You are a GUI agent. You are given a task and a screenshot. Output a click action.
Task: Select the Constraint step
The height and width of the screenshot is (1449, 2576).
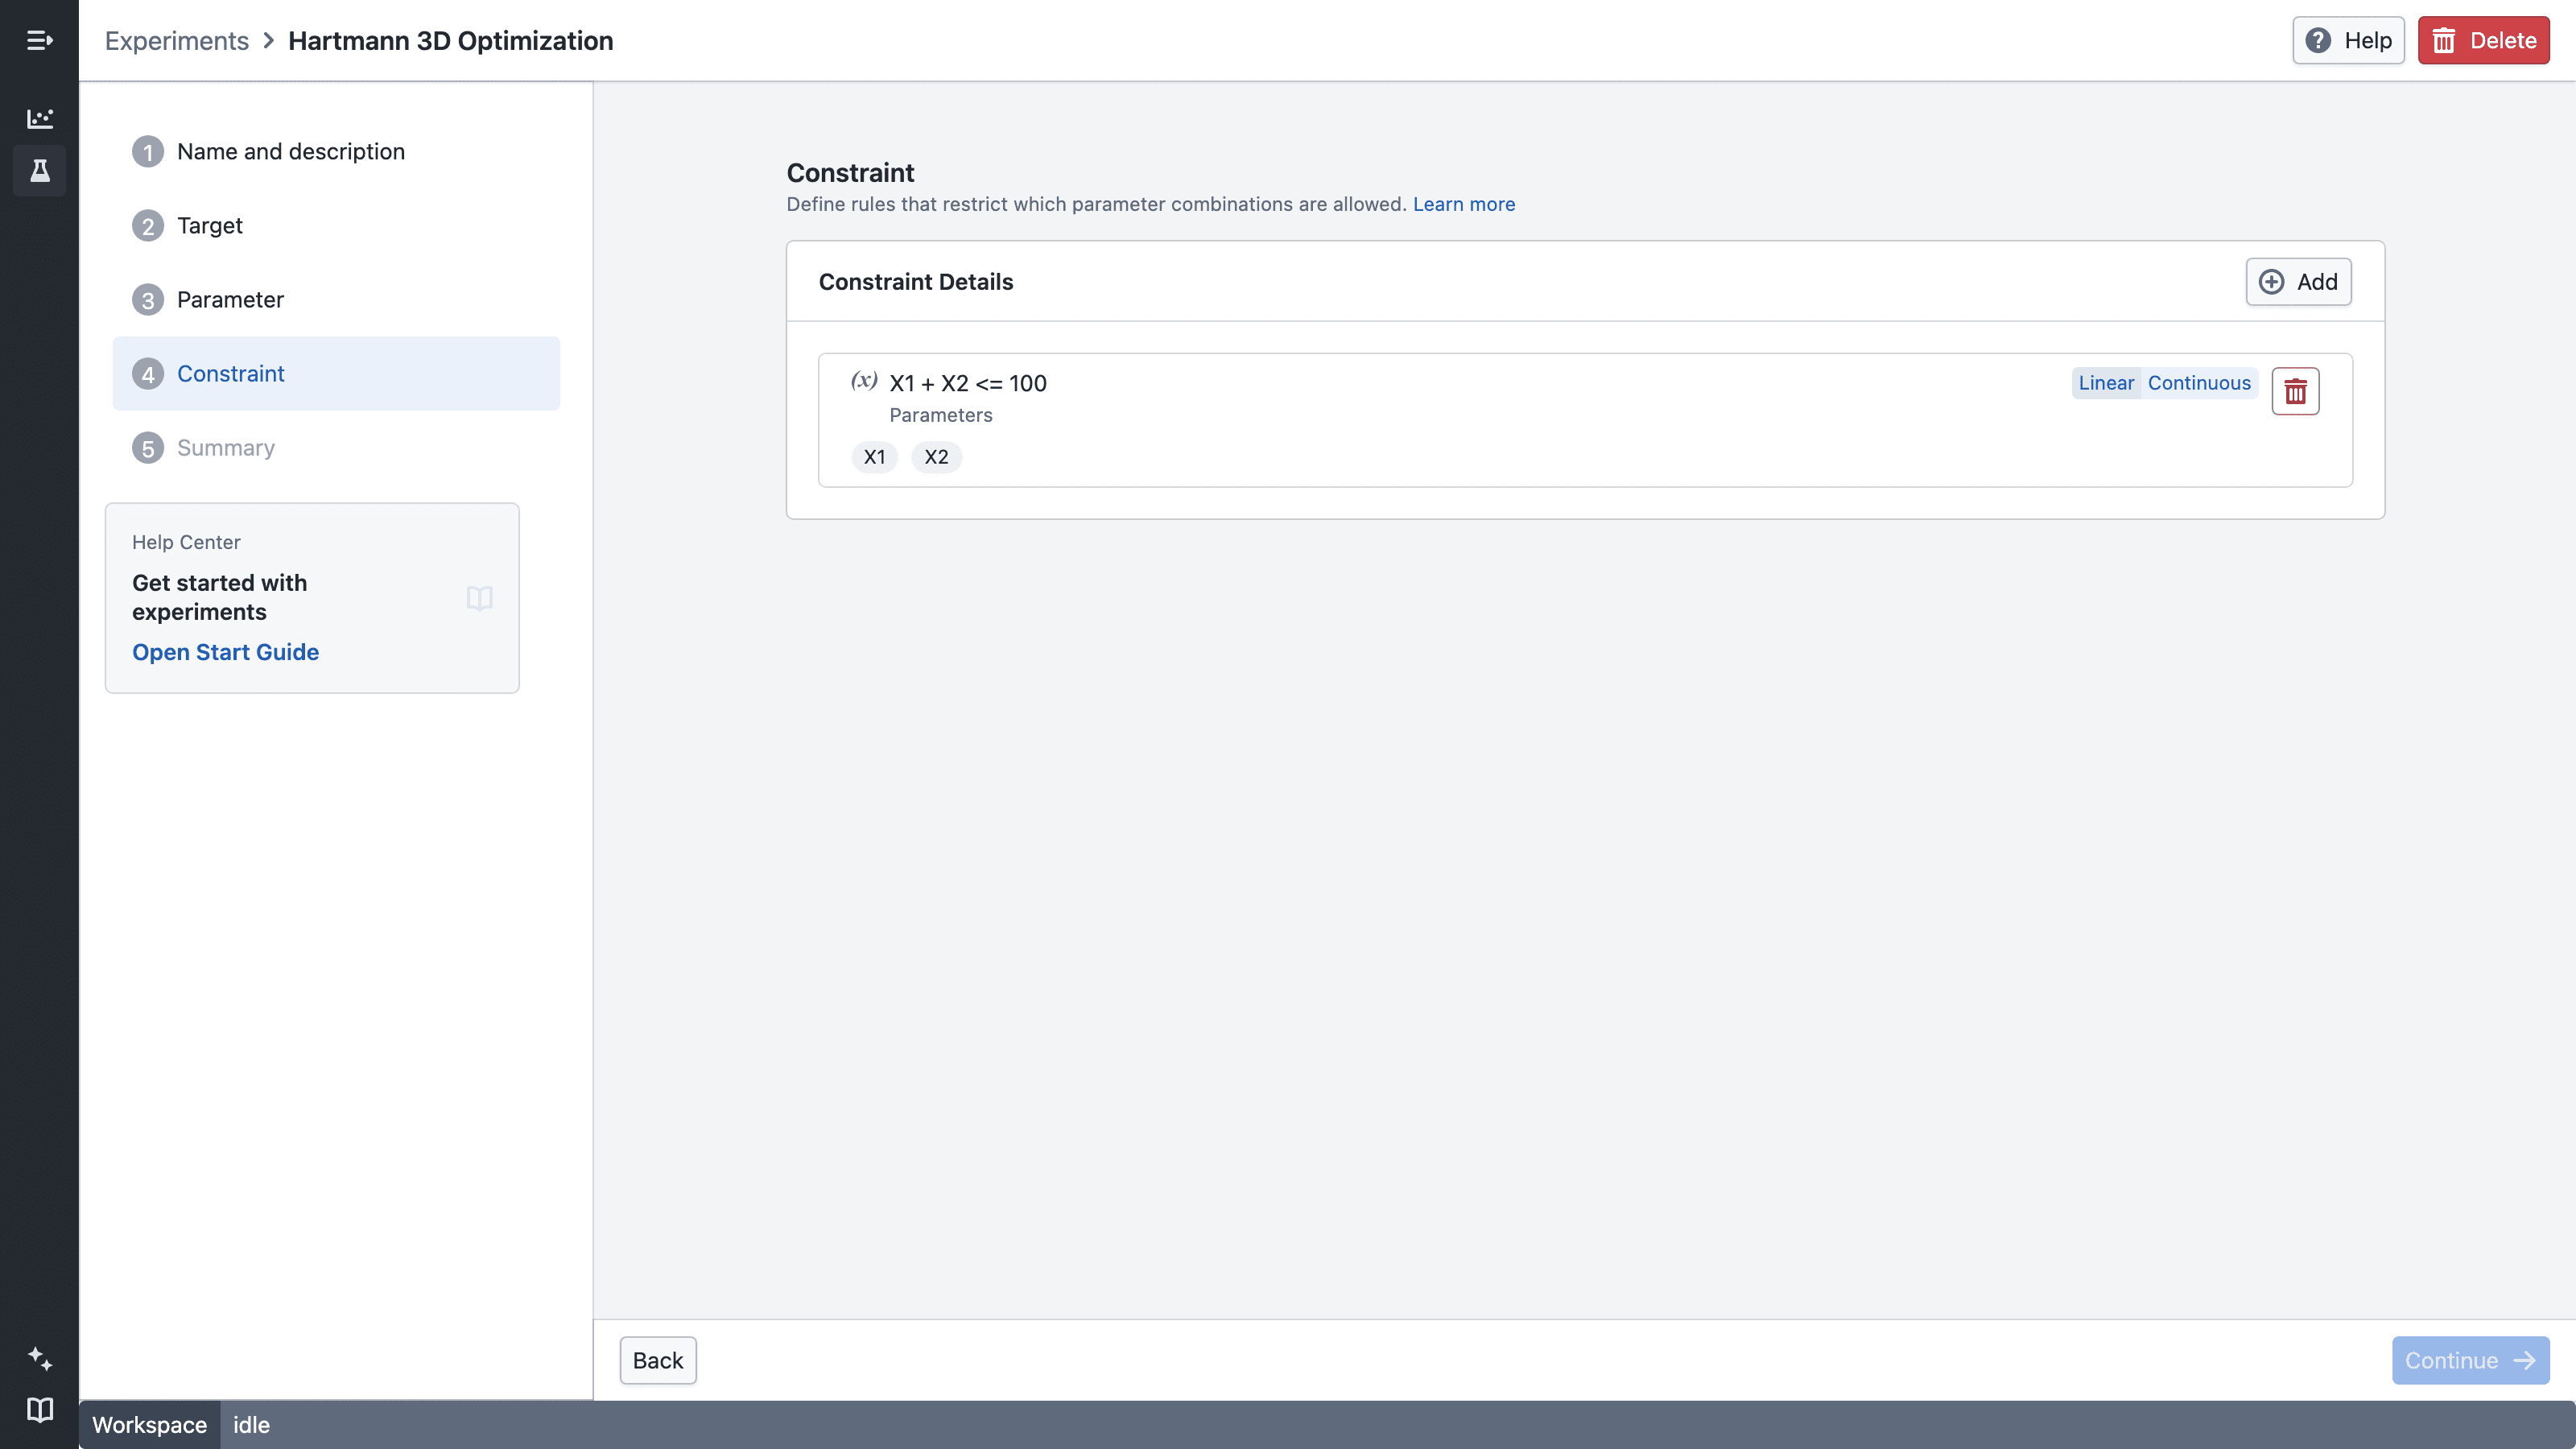(x=336, y=373)
